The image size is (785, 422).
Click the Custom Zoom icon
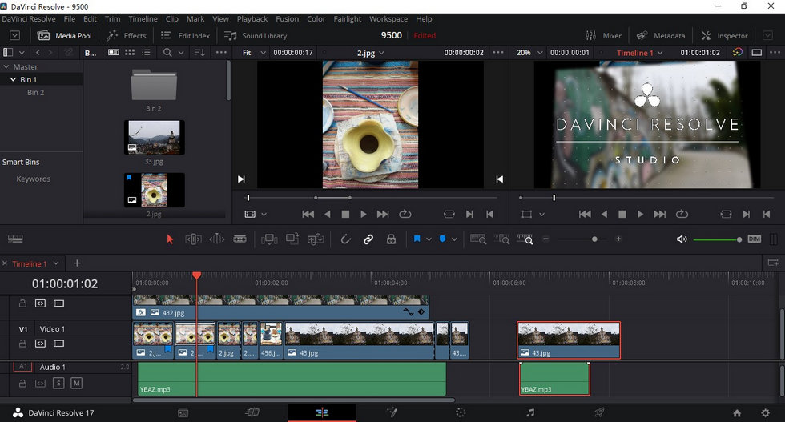tap(525, 239)
